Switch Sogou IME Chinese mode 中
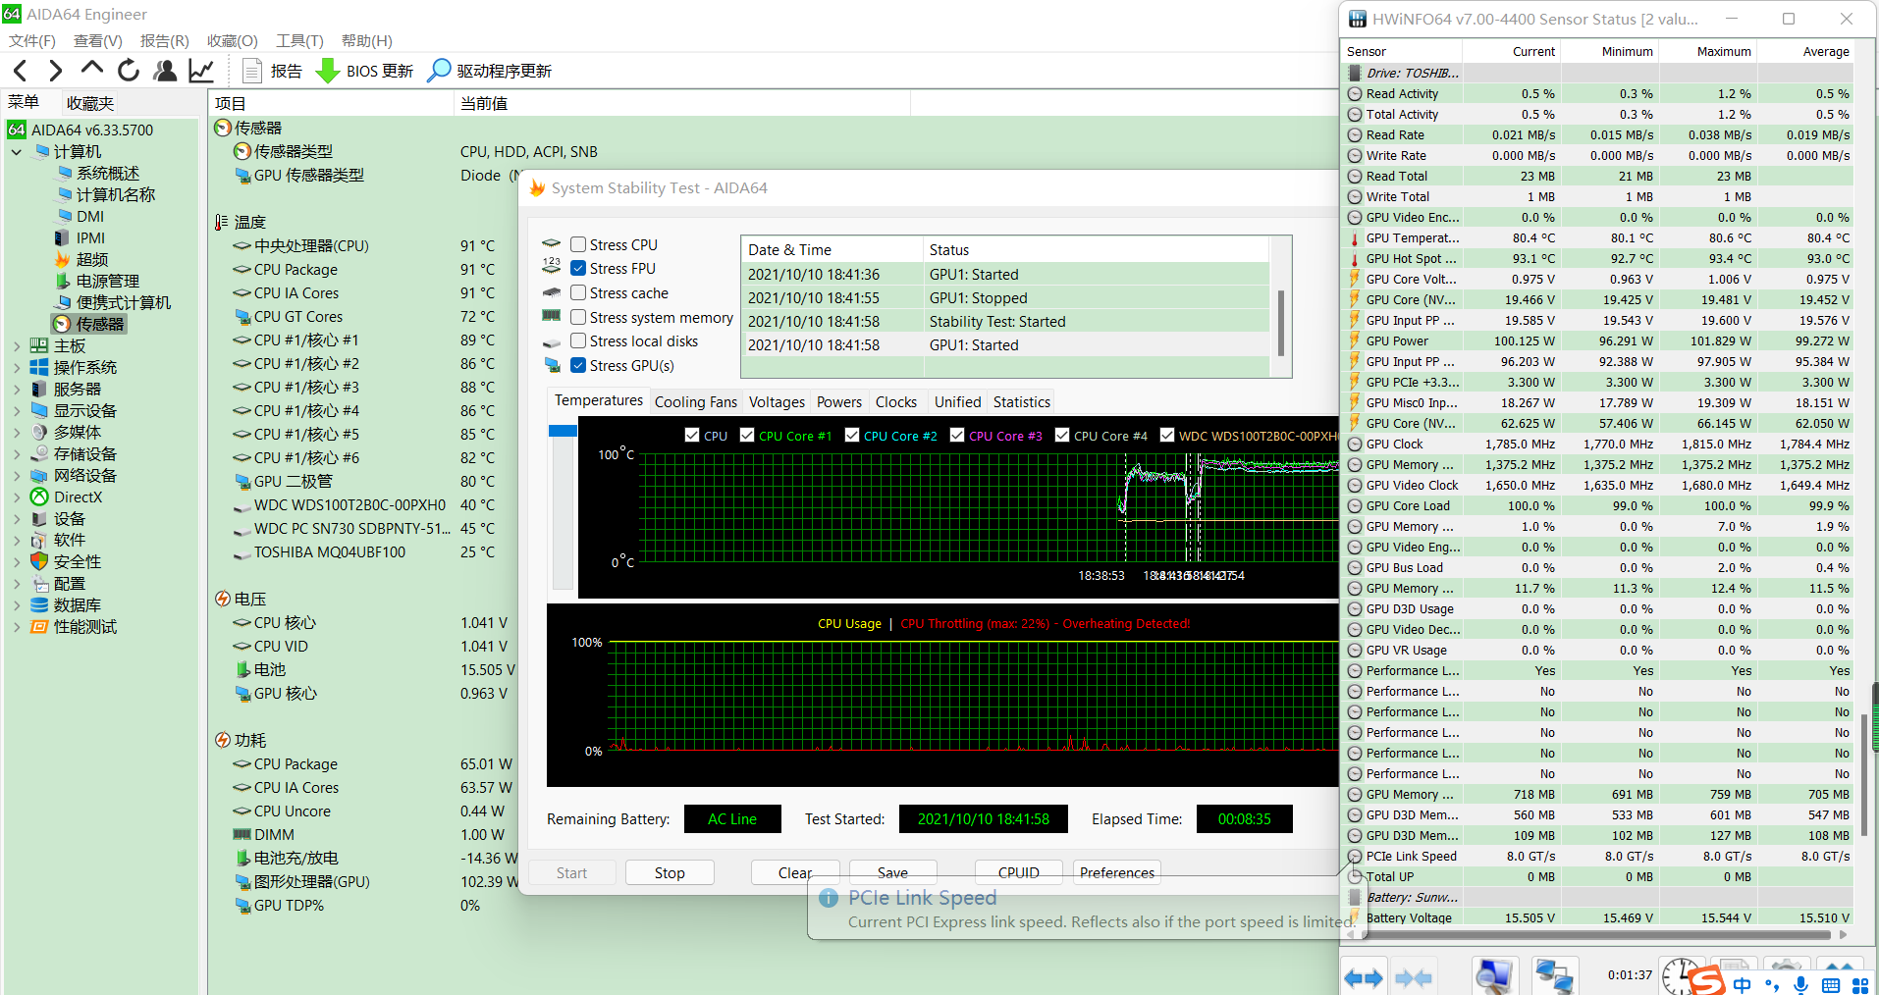 (1742, 984)
